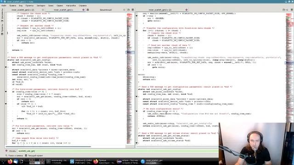Switch to the Firefox 'Прямые трансляции' window
This screenshot has height=165, width=294.
(104, 161)
